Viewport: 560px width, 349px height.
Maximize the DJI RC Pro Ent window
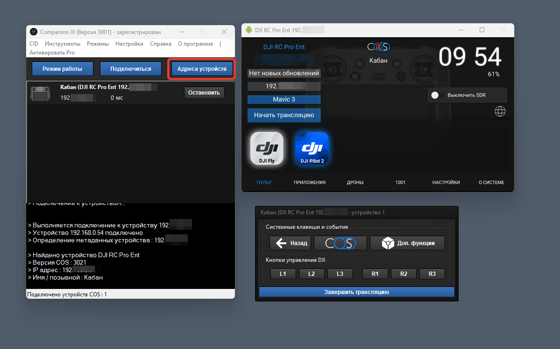[482, 30]
